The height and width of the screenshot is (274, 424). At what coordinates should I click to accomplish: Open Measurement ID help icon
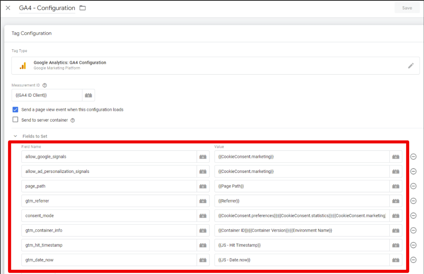[x=45, y=85]
